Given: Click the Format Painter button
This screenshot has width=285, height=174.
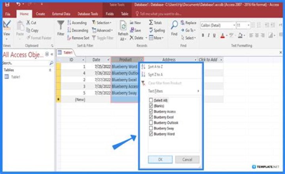Looking at the screenshot, I should click(39, 38).
